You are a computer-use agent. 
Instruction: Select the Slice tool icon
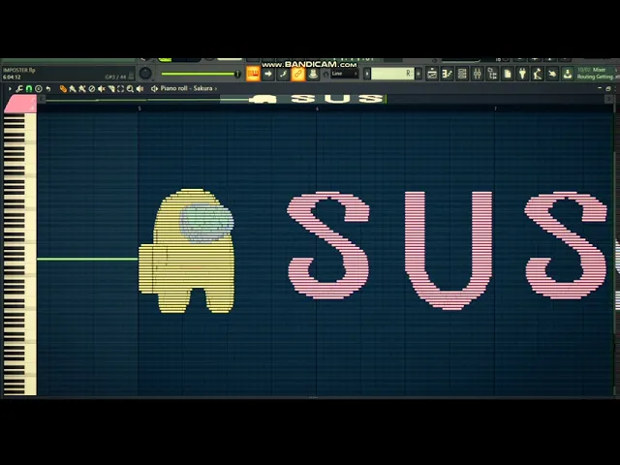click(x=111, y=89)
